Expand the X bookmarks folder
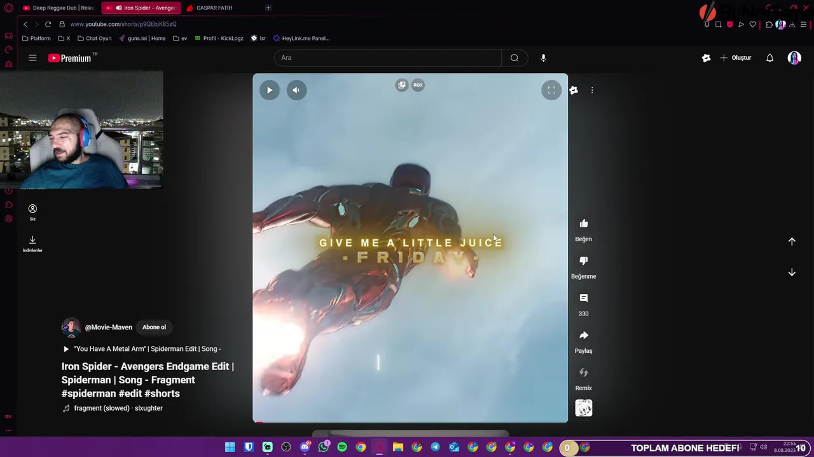Viewport: 814px width, 457px height. 64,38
